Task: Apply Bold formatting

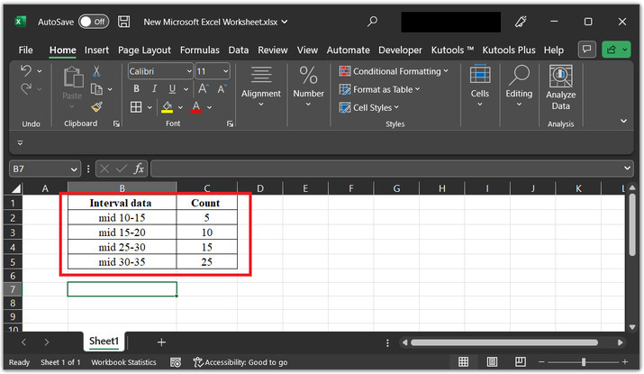Action: 136,89
